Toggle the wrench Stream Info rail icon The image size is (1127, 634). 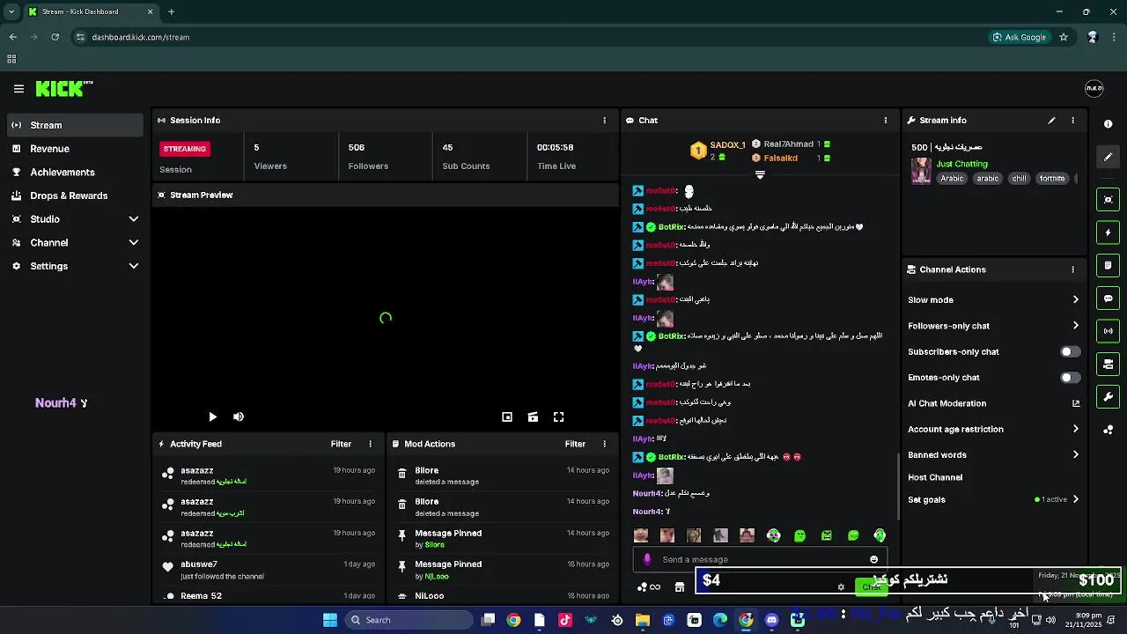pos(1108,396)
